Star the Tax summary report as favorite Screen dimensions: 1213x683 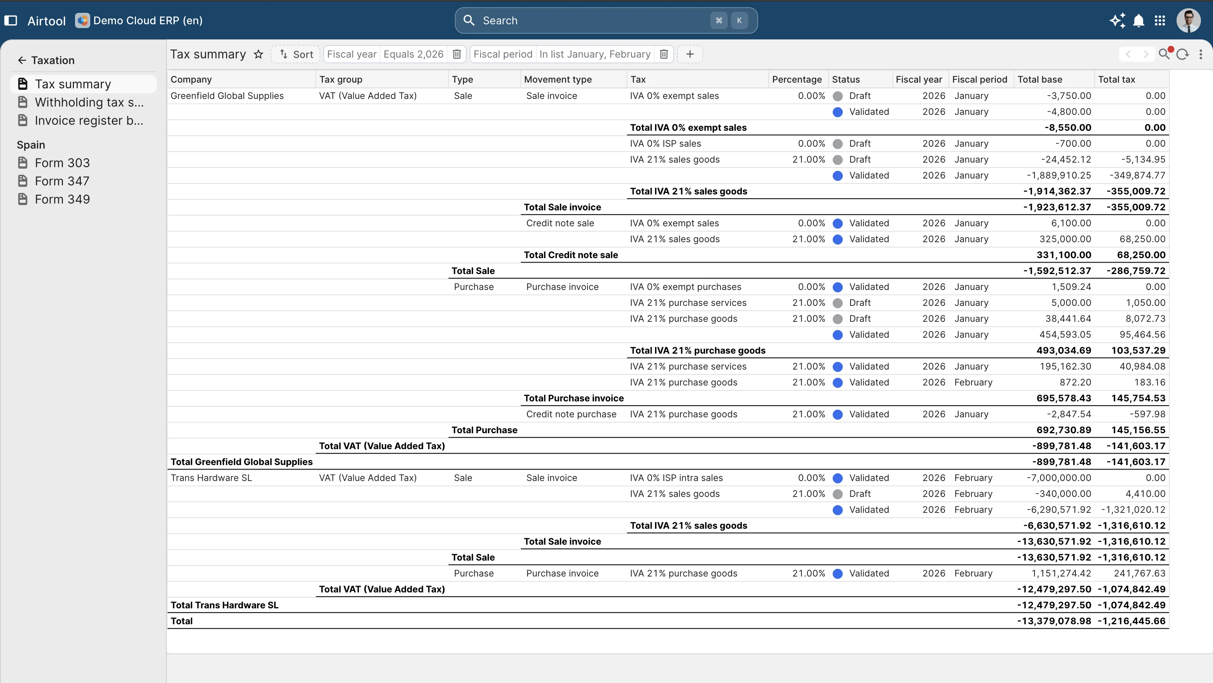258,54
